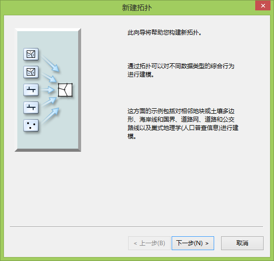Cancel the wizard with 取消
Screen dimensions: 274x261
(x=242, y=243)
